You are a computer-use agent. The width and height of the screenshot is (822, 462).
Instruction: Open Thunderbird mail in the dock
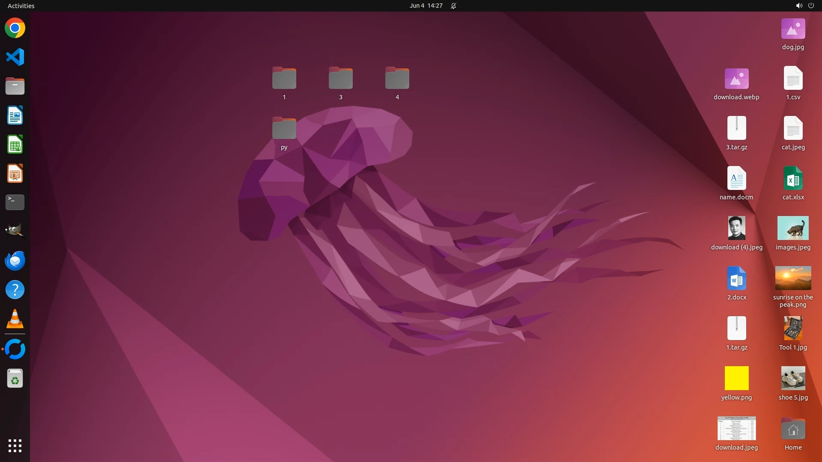(15, 261)
